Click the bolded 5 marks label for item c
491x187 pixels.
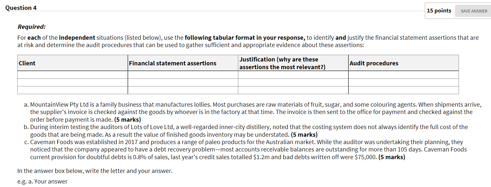(392, 157)
